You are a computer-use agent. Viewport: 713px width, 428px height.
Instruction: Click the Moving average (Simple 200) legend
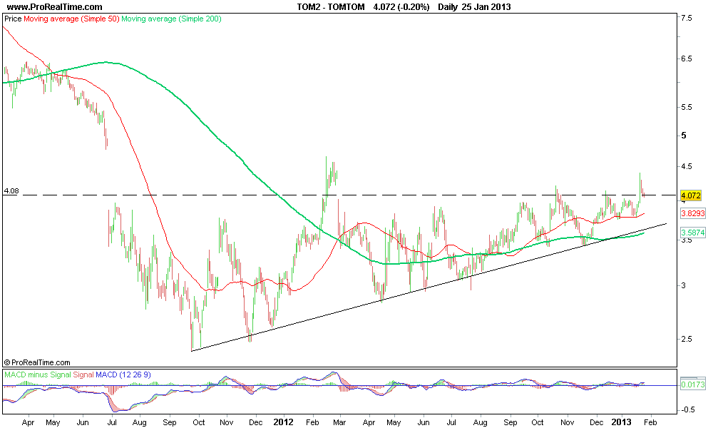pyautogui.click(x=171, y=19)
